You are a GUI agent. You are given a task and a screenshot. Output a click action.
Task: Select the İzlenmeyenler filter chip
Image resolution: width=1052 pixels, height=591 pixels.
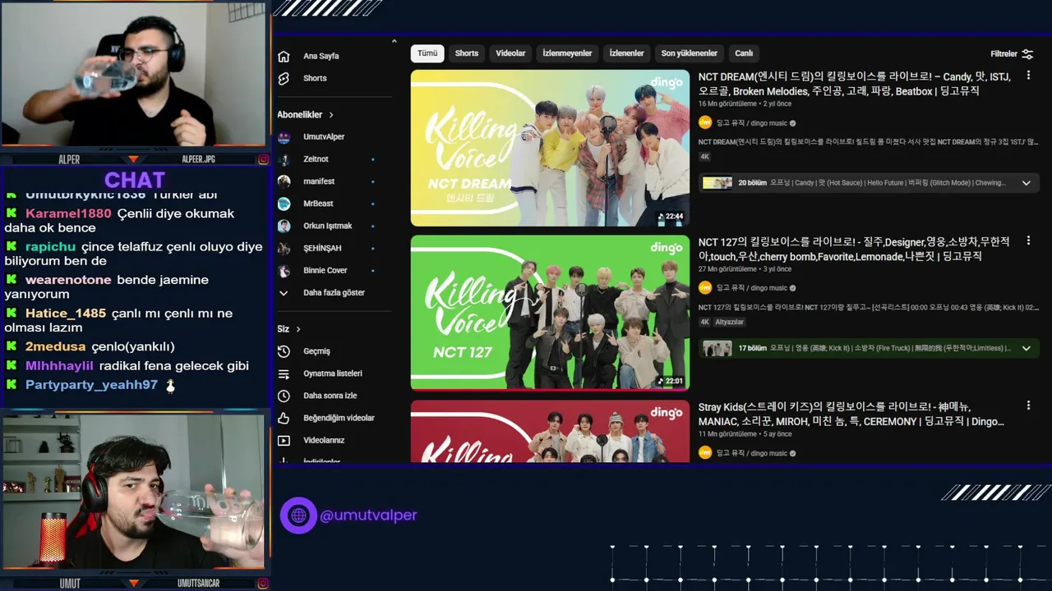pyautogui.click(x=567, y=53)
